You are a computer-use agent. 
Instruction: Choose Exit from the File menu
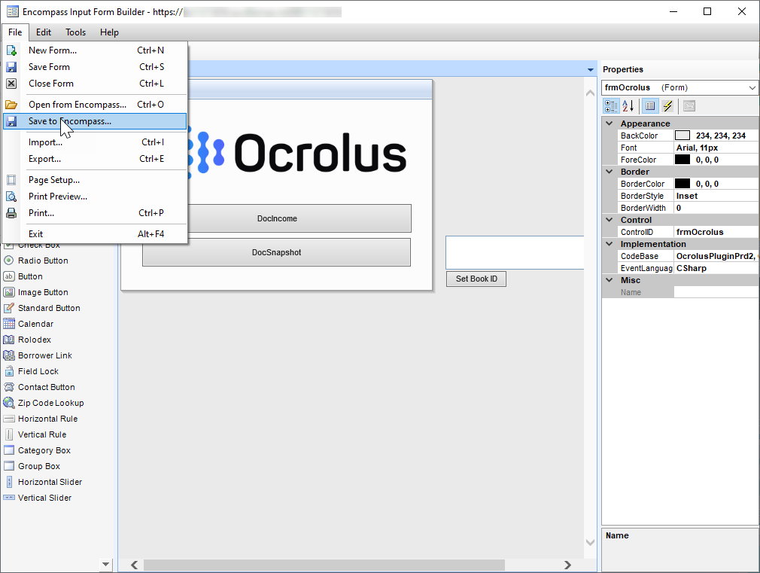pos(95,234)
